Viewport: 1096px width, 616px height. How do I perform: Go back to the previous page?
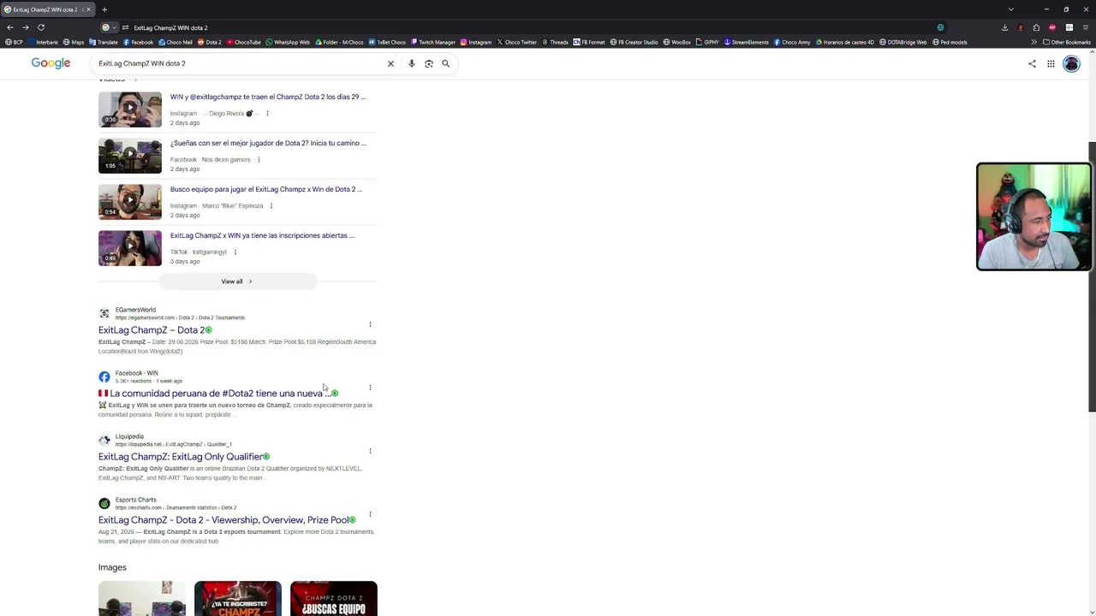[10, 27]
